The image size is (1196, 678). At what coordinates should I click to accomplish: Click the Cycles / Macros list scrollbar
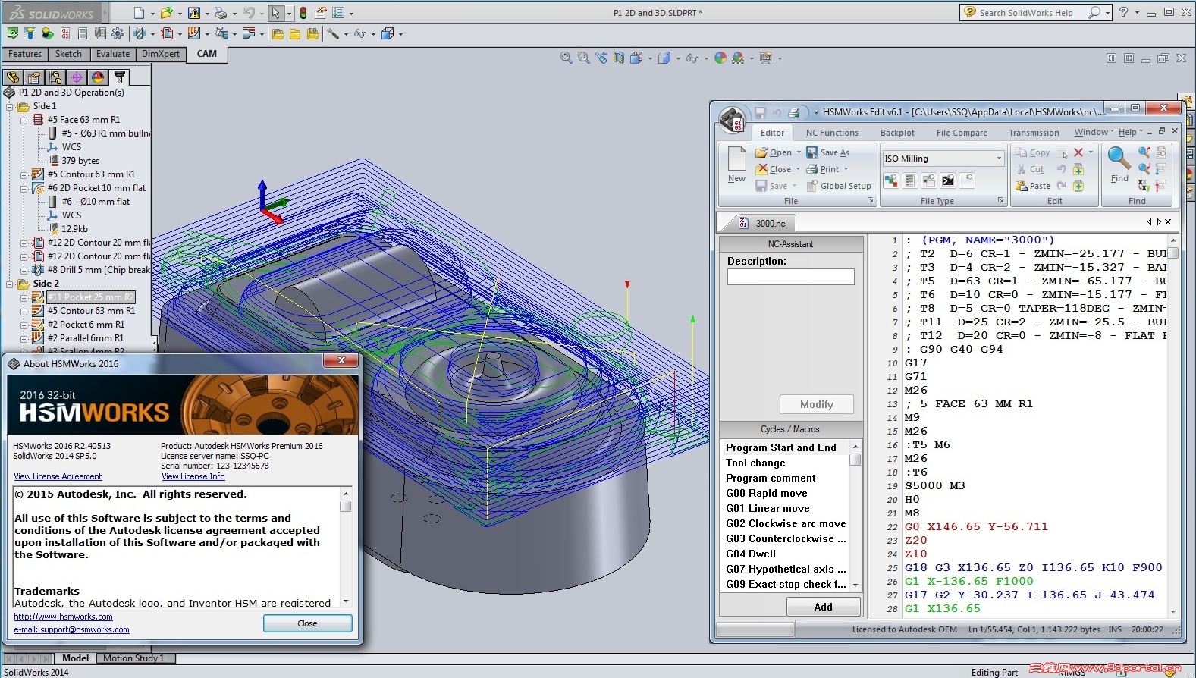855,516
